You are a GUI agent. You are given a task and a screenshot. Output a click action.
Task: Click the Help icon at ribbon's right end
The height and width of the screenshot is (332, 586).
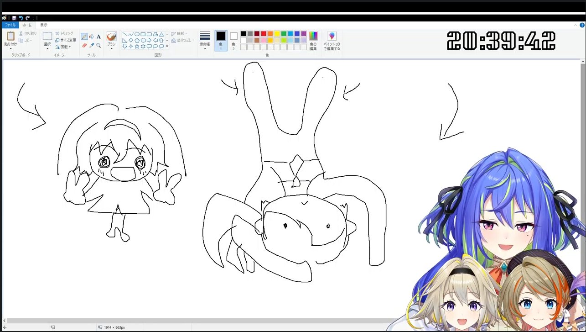click(x=581, y=25)
